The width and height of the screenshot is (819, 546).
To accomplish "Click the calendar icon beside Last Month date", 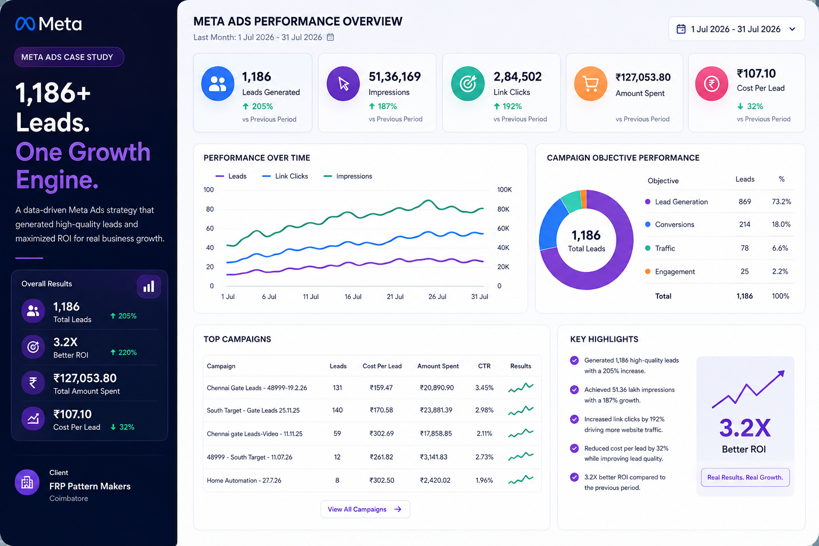I will (x=330, y=37).
